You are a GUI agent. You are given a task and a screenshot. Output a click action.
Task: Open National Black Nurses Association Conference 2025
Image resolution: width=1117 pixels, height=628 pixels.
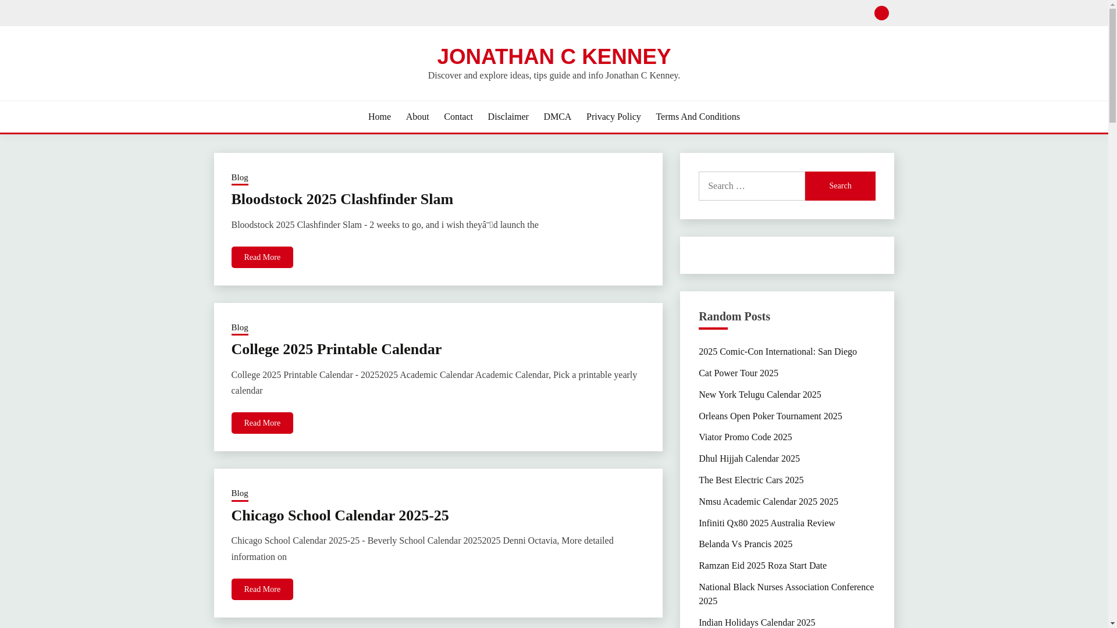786,594
